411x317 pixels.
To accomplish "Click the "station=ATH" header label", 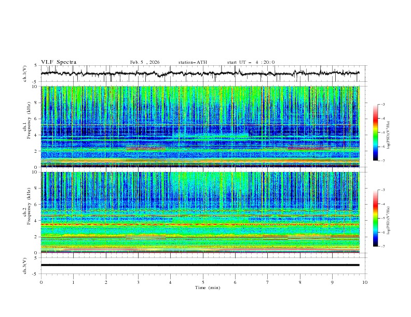I will point(193,62).
